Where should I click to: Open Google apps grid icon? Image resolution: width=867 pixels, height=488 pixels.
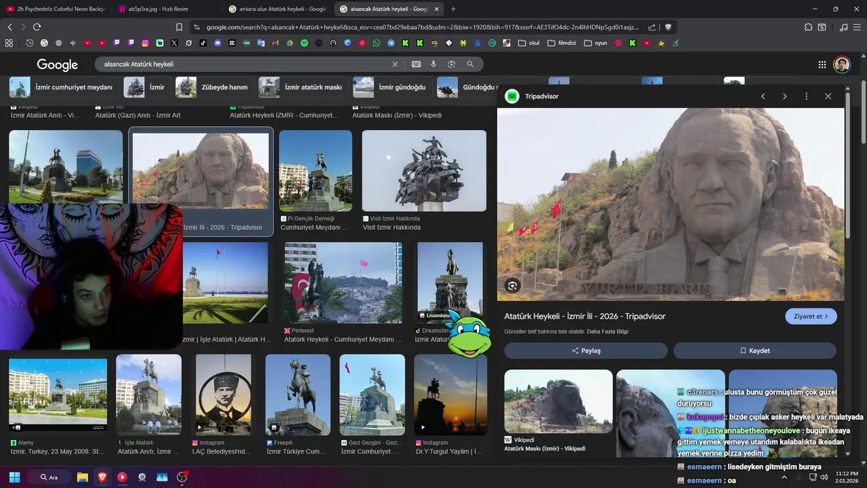[x=822, y=64]
